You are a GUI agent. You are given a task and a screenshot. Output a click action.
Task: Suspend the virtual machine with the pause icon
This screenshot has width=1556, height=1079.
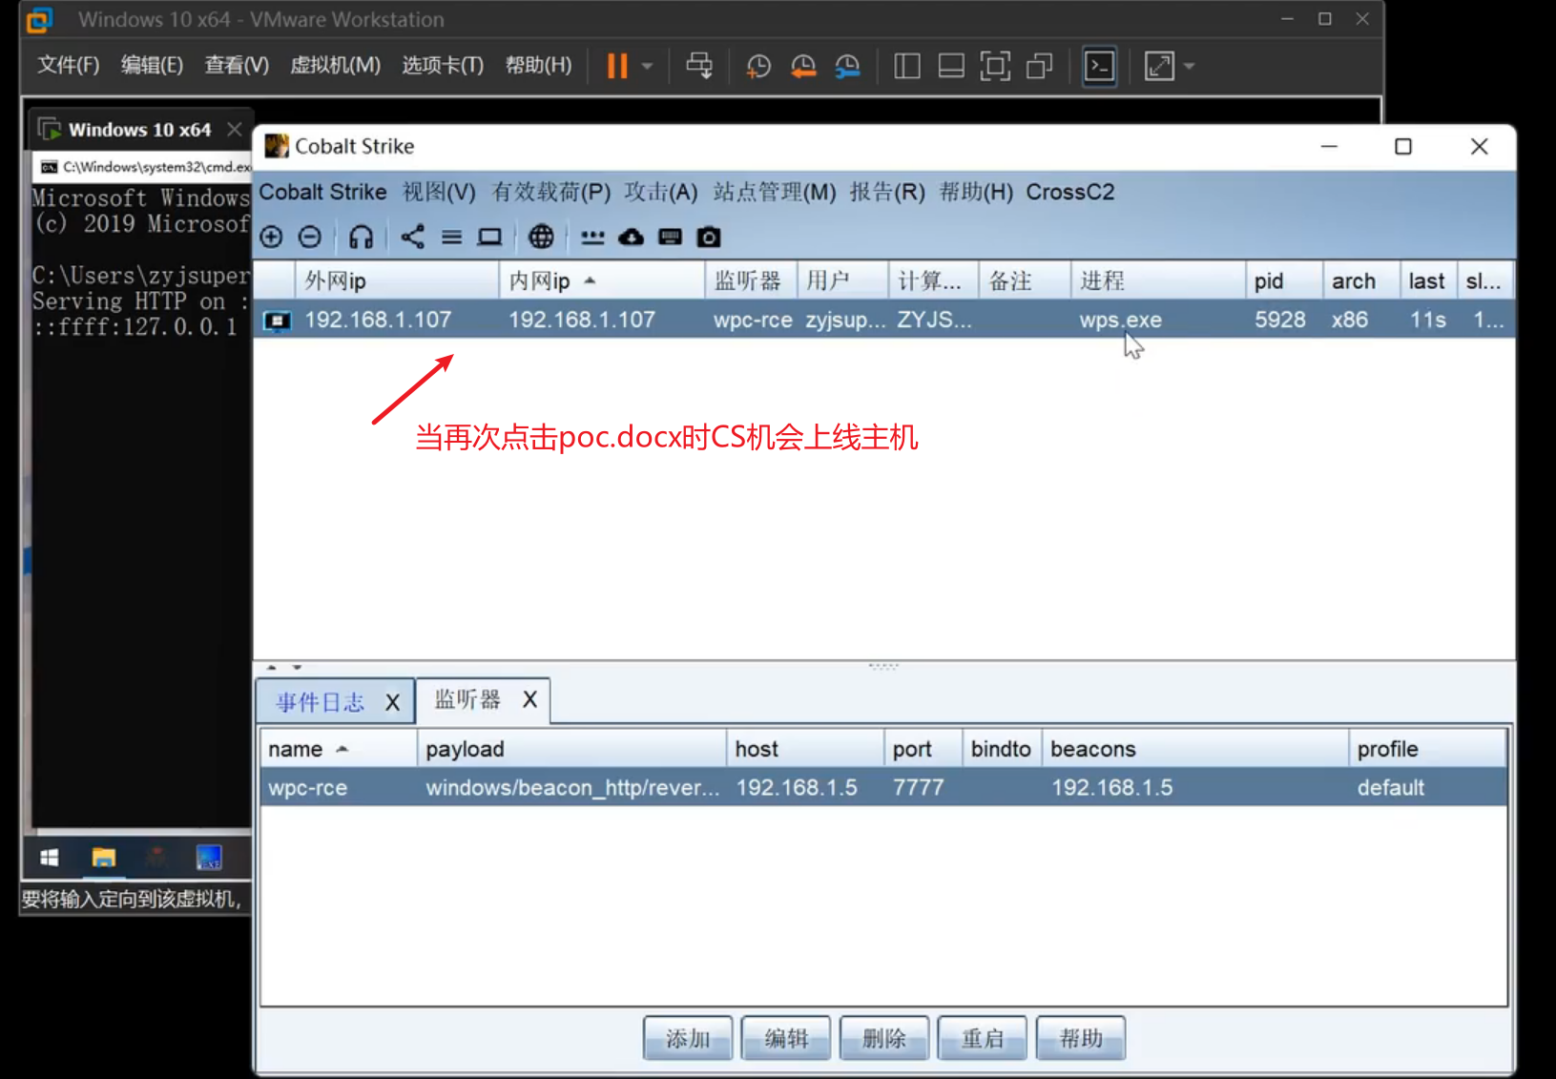tap(615, 66)
